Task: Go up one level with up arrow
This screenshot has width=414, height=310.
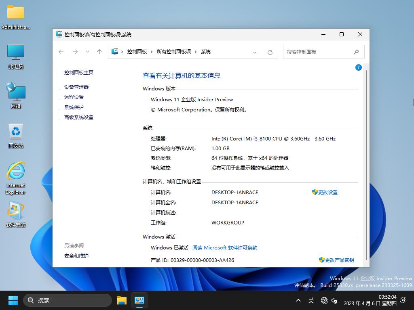Action: [x=99, y=52]
